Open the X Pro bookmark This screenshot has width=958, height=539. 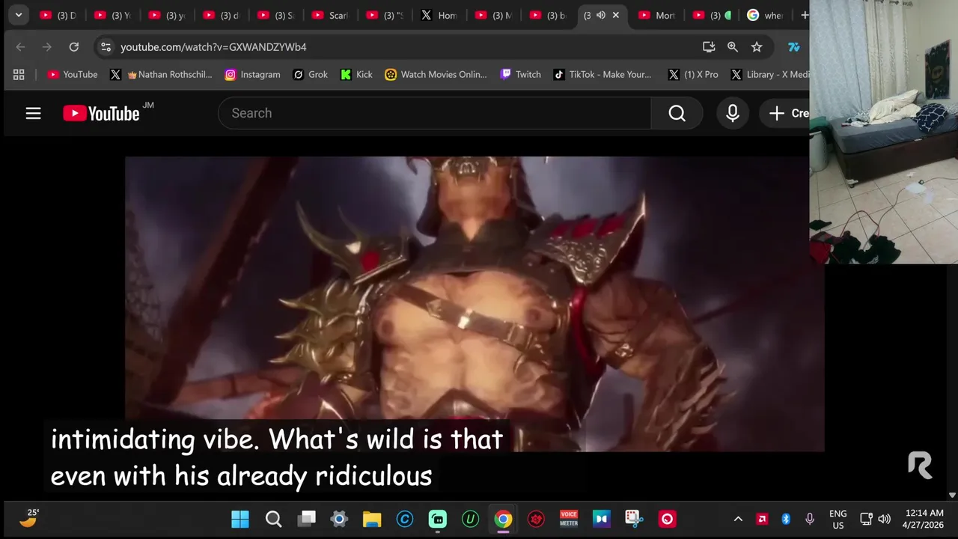pos(693,74)
